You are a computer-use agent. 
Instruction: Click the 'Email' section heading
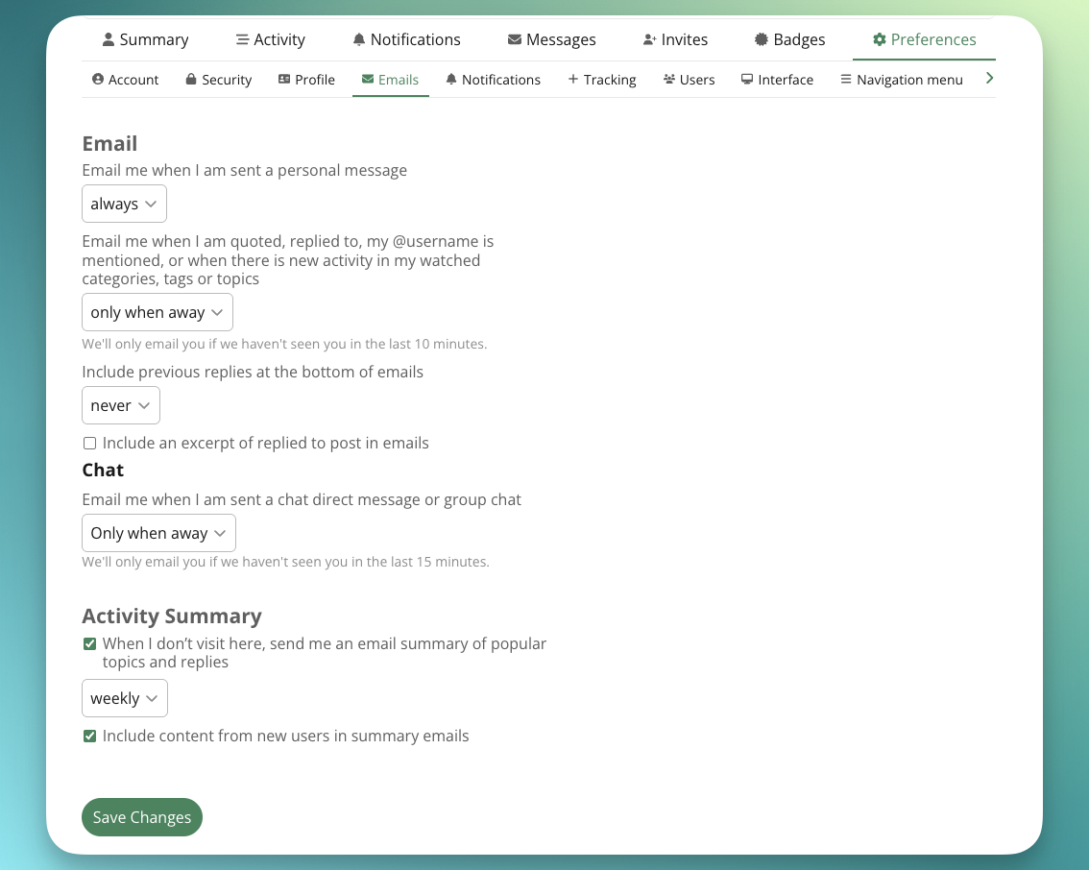coord(109,144)
